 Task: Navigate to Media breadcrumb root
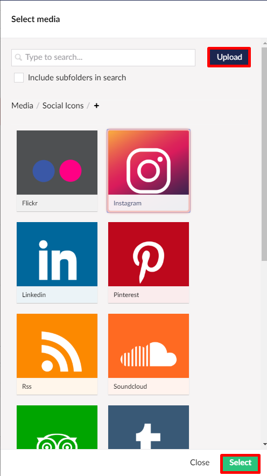(22, 106)
